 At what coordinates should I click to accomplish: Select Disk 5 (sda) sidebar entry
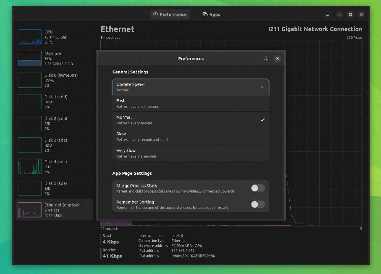click(x=54, y=188)
